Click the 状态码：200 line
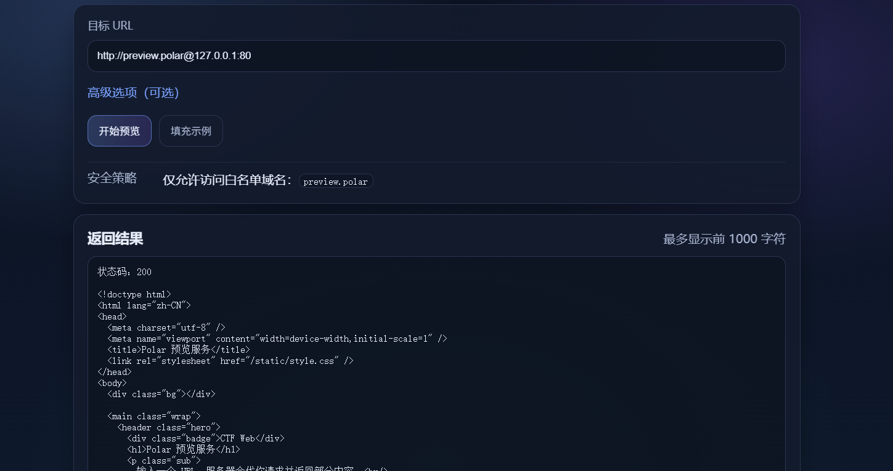 pyautogui.click(x=124, y=272)
